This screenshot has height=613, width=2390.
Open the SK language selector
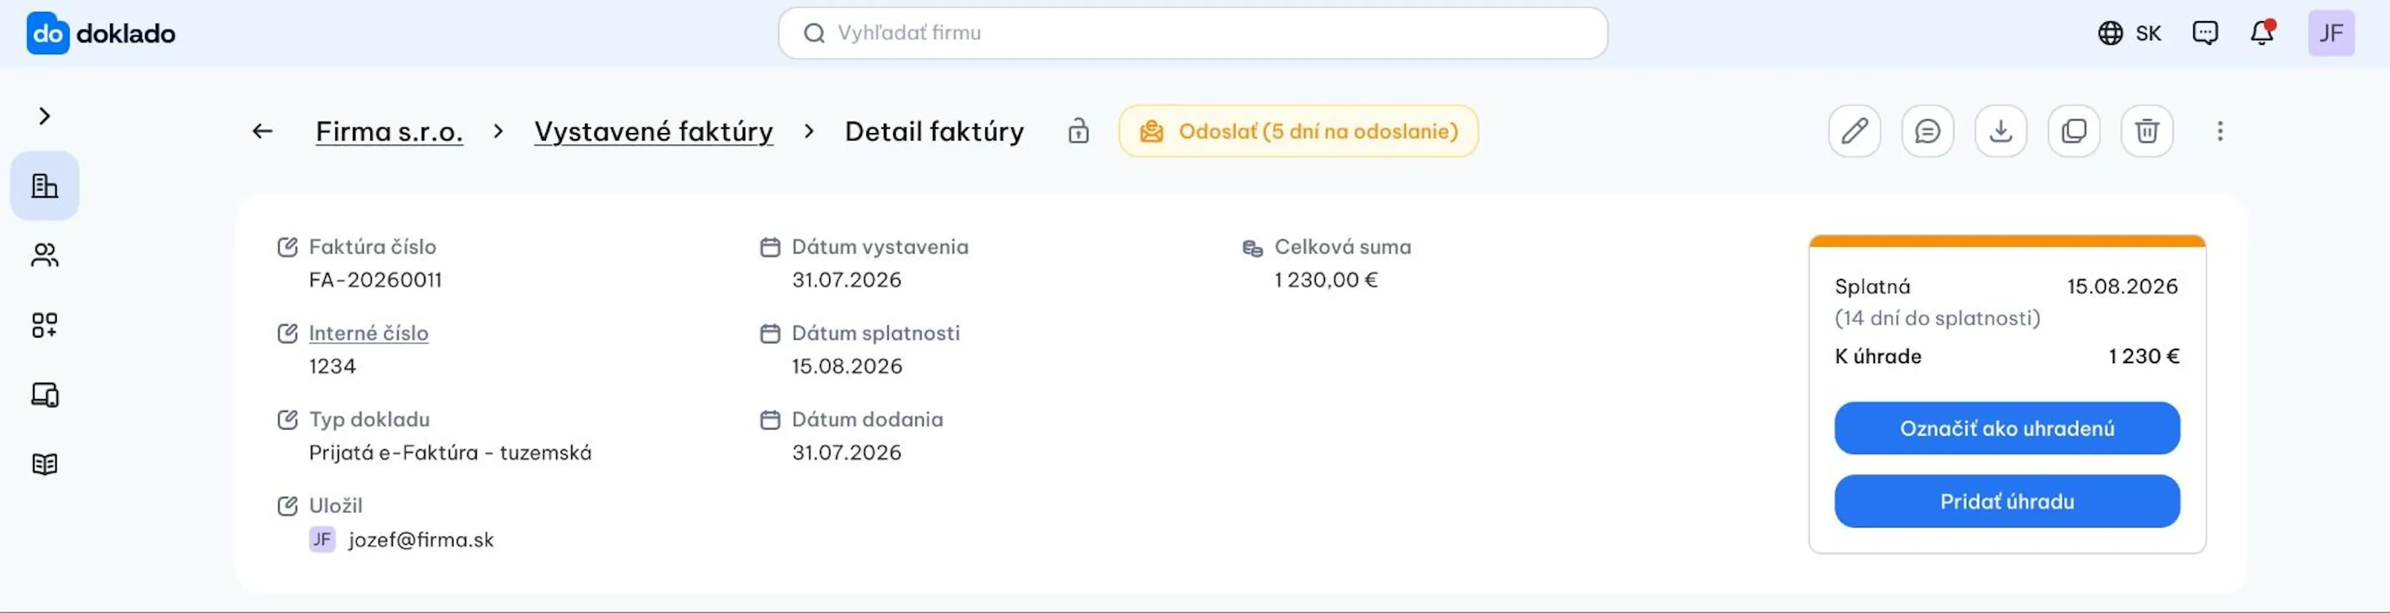[2129, 34]
